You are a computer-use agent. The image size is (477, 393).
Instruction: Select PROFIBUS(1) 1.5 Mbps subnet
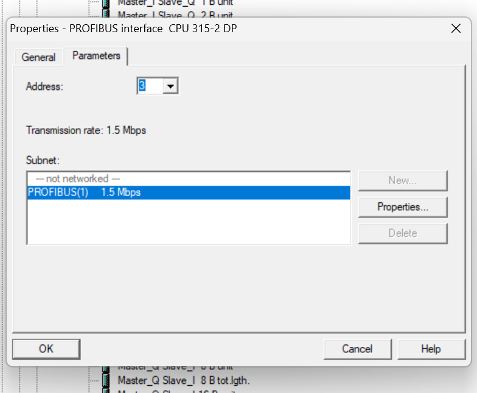coord(189,193)
